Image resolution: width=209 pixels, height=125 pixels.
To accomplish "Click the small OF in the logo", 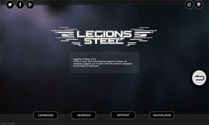I will [121, 39].
